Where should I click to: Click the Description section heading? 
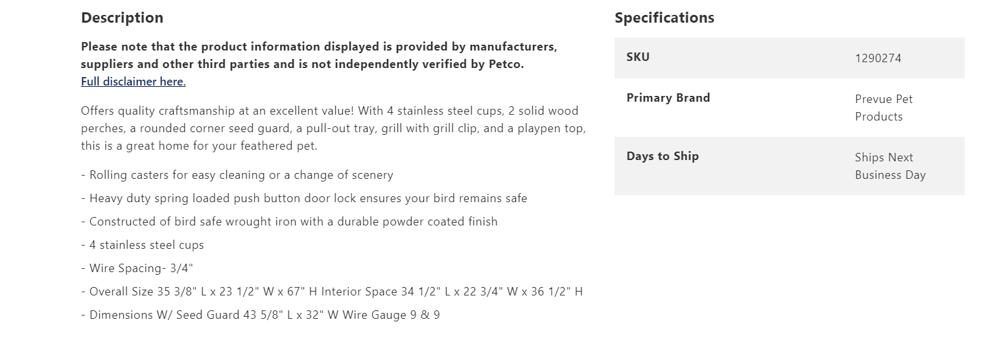point(122,17)
